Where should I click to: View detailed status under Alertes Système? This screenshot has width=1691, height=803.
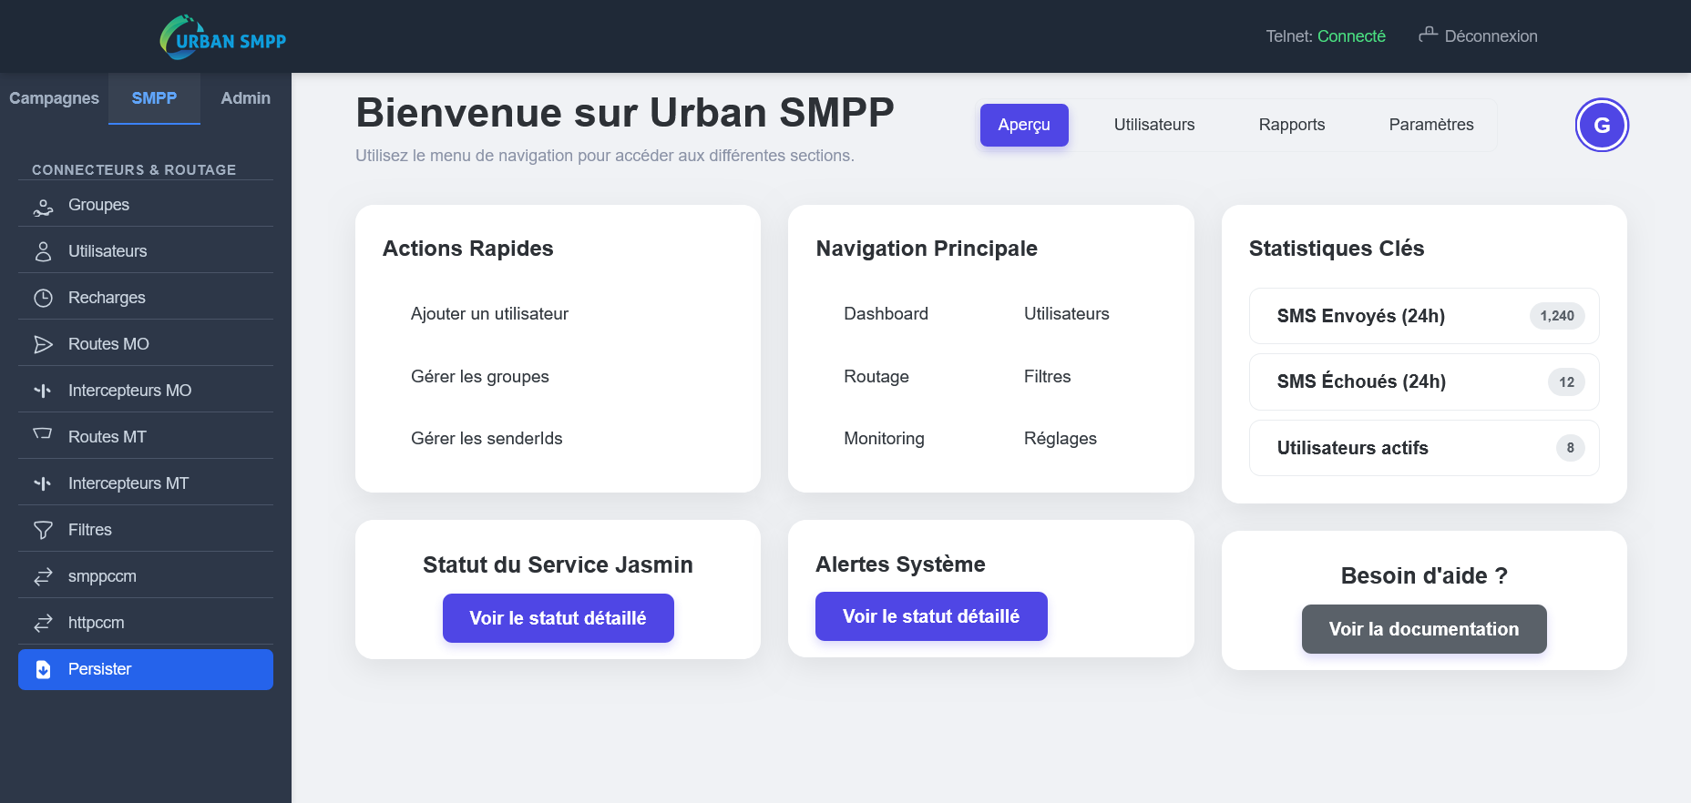tap(930, 616)
